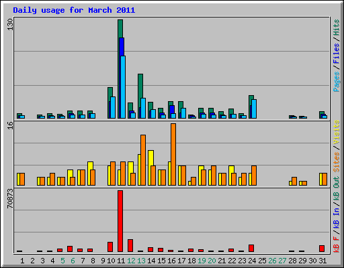Click the 'kB Out' legend label
This screenshot has width=344, height=268.
point(337,189)
